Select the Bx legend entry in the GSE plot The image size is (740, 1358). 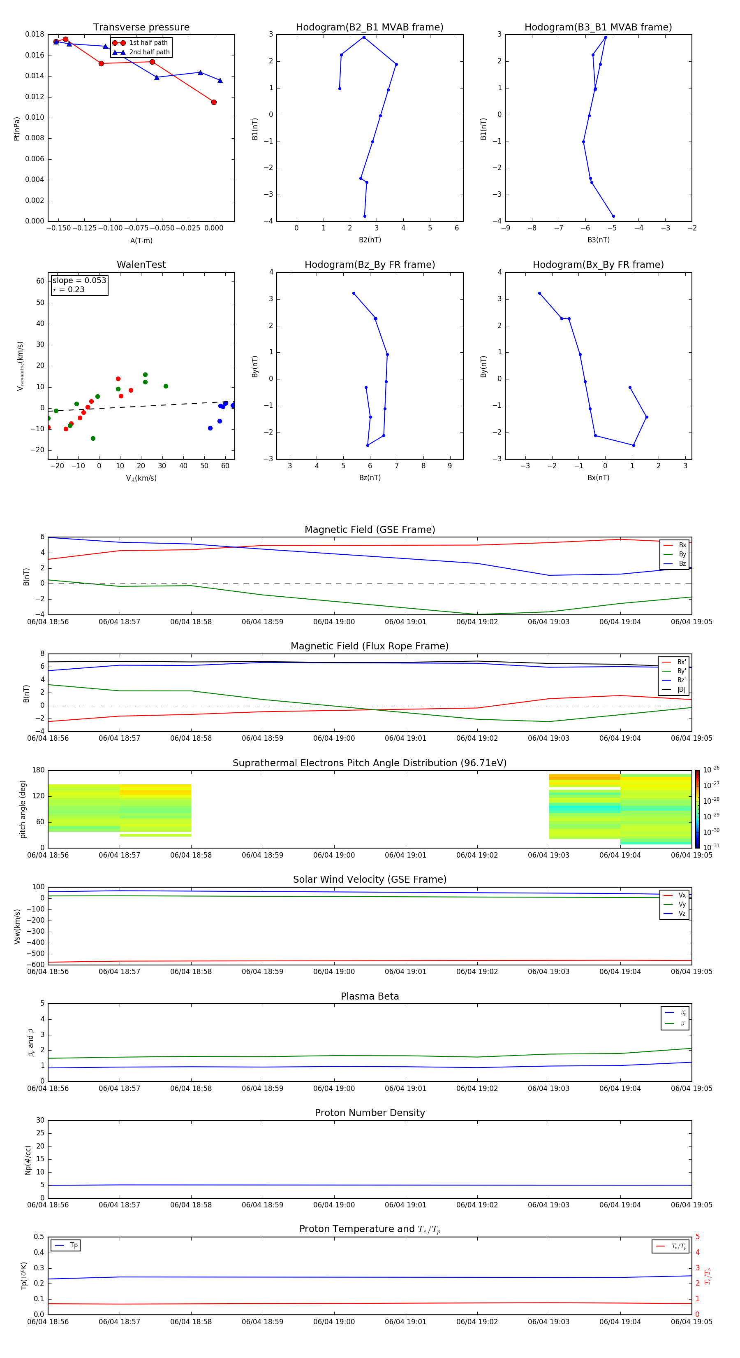pyautogui.click(x=675, y=545)
